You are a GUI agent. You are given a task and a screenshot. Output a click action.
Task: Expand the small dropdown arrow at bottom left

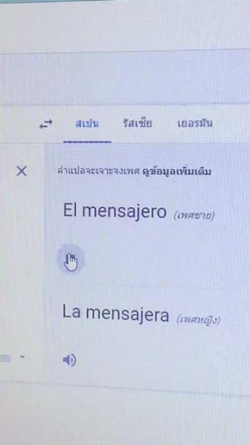click(x=22, y=357)
